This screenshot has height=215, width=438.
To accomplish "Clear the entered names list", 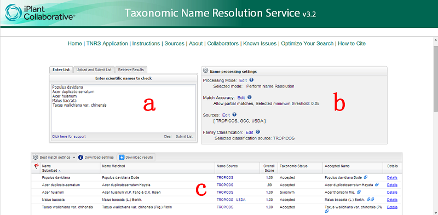I will coord(168,137).
